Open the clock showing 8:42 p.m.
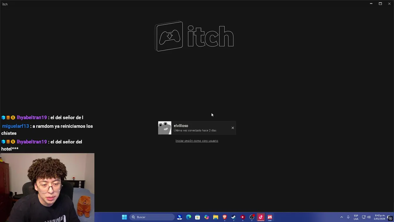 [380, 217]
